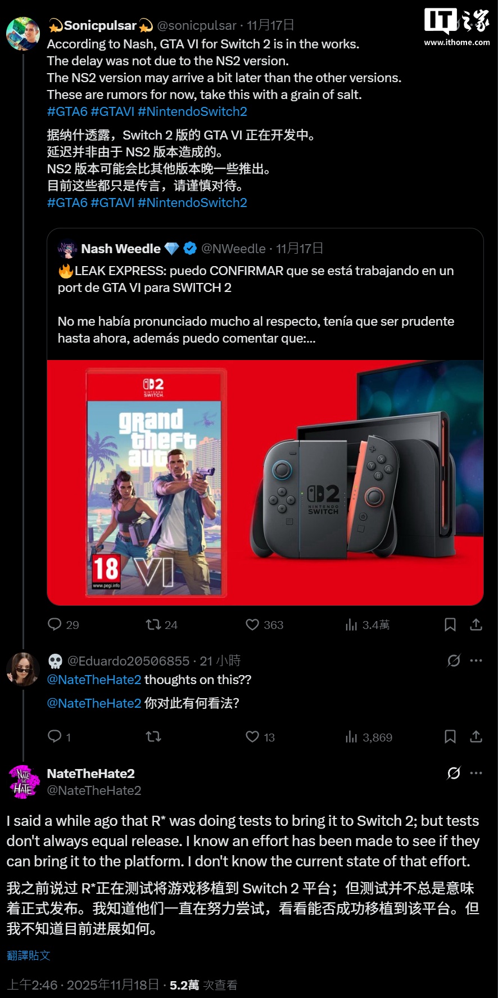Click the #GTA6 hashtag in English text
Viewport: 498px width, 998px height.
(x=67, y=111)
